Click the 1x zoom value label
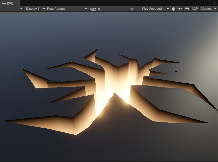This screenshot has height=162, width=218. click(131, 9)
